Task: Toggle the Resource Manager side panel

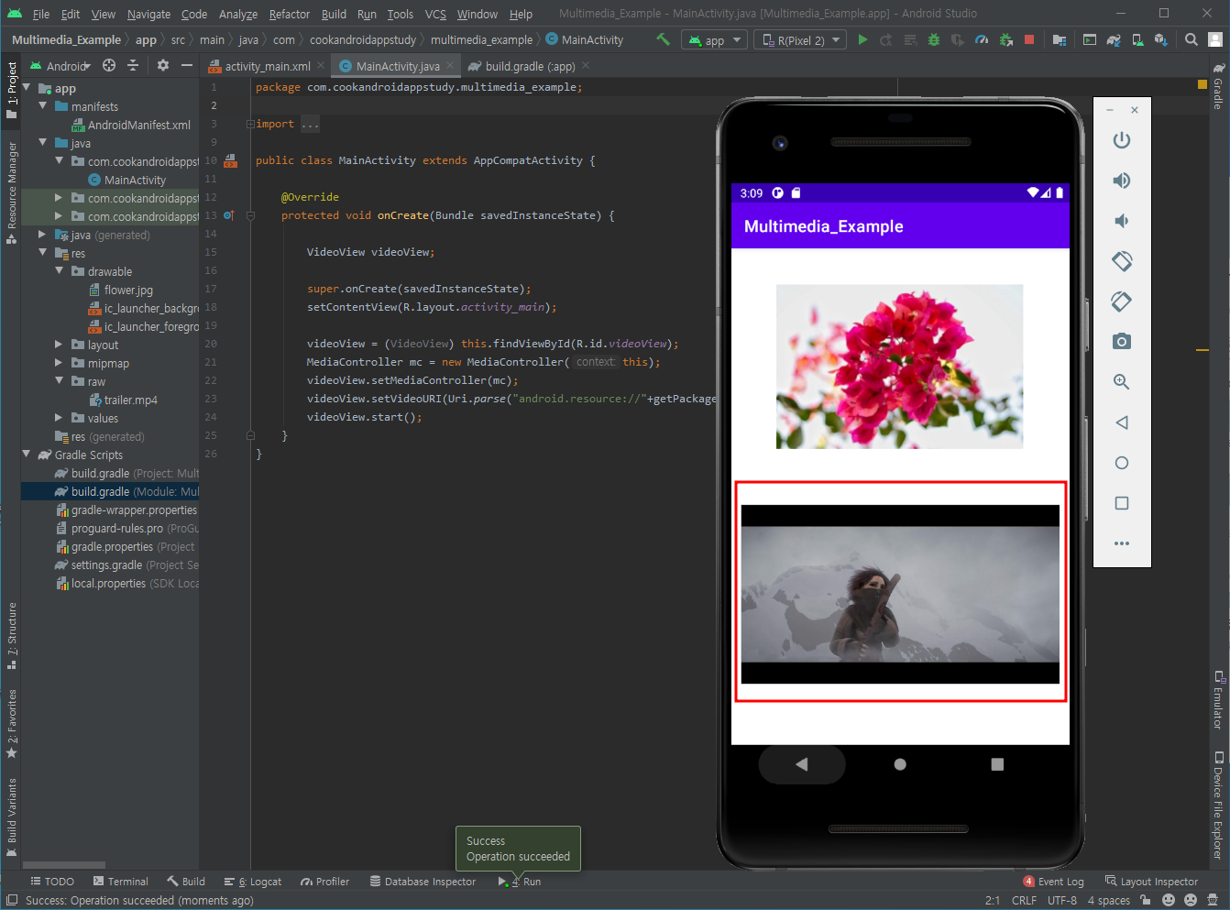Action: coord(11,192)
